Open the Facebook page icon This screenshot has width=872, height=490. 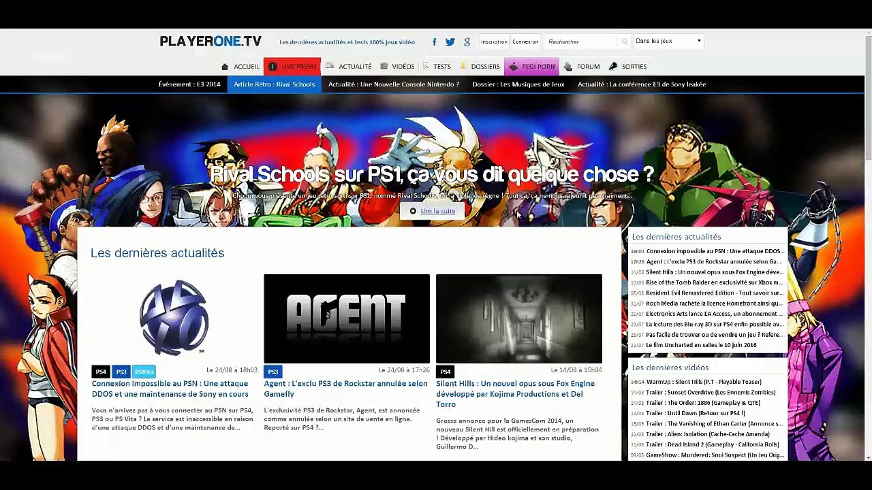[x=435, y=42]
